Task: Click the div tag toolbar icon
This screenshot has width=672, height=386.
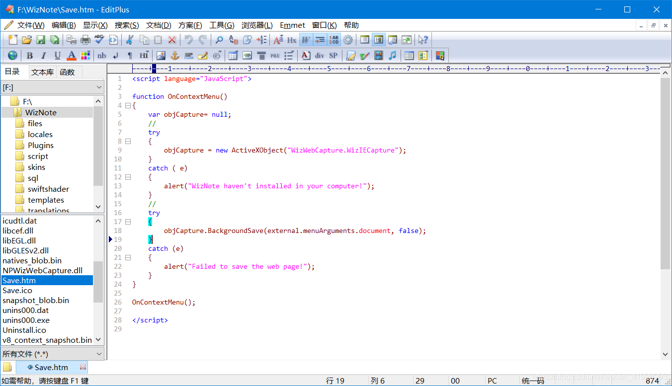Action: click(x=320, y=55)
